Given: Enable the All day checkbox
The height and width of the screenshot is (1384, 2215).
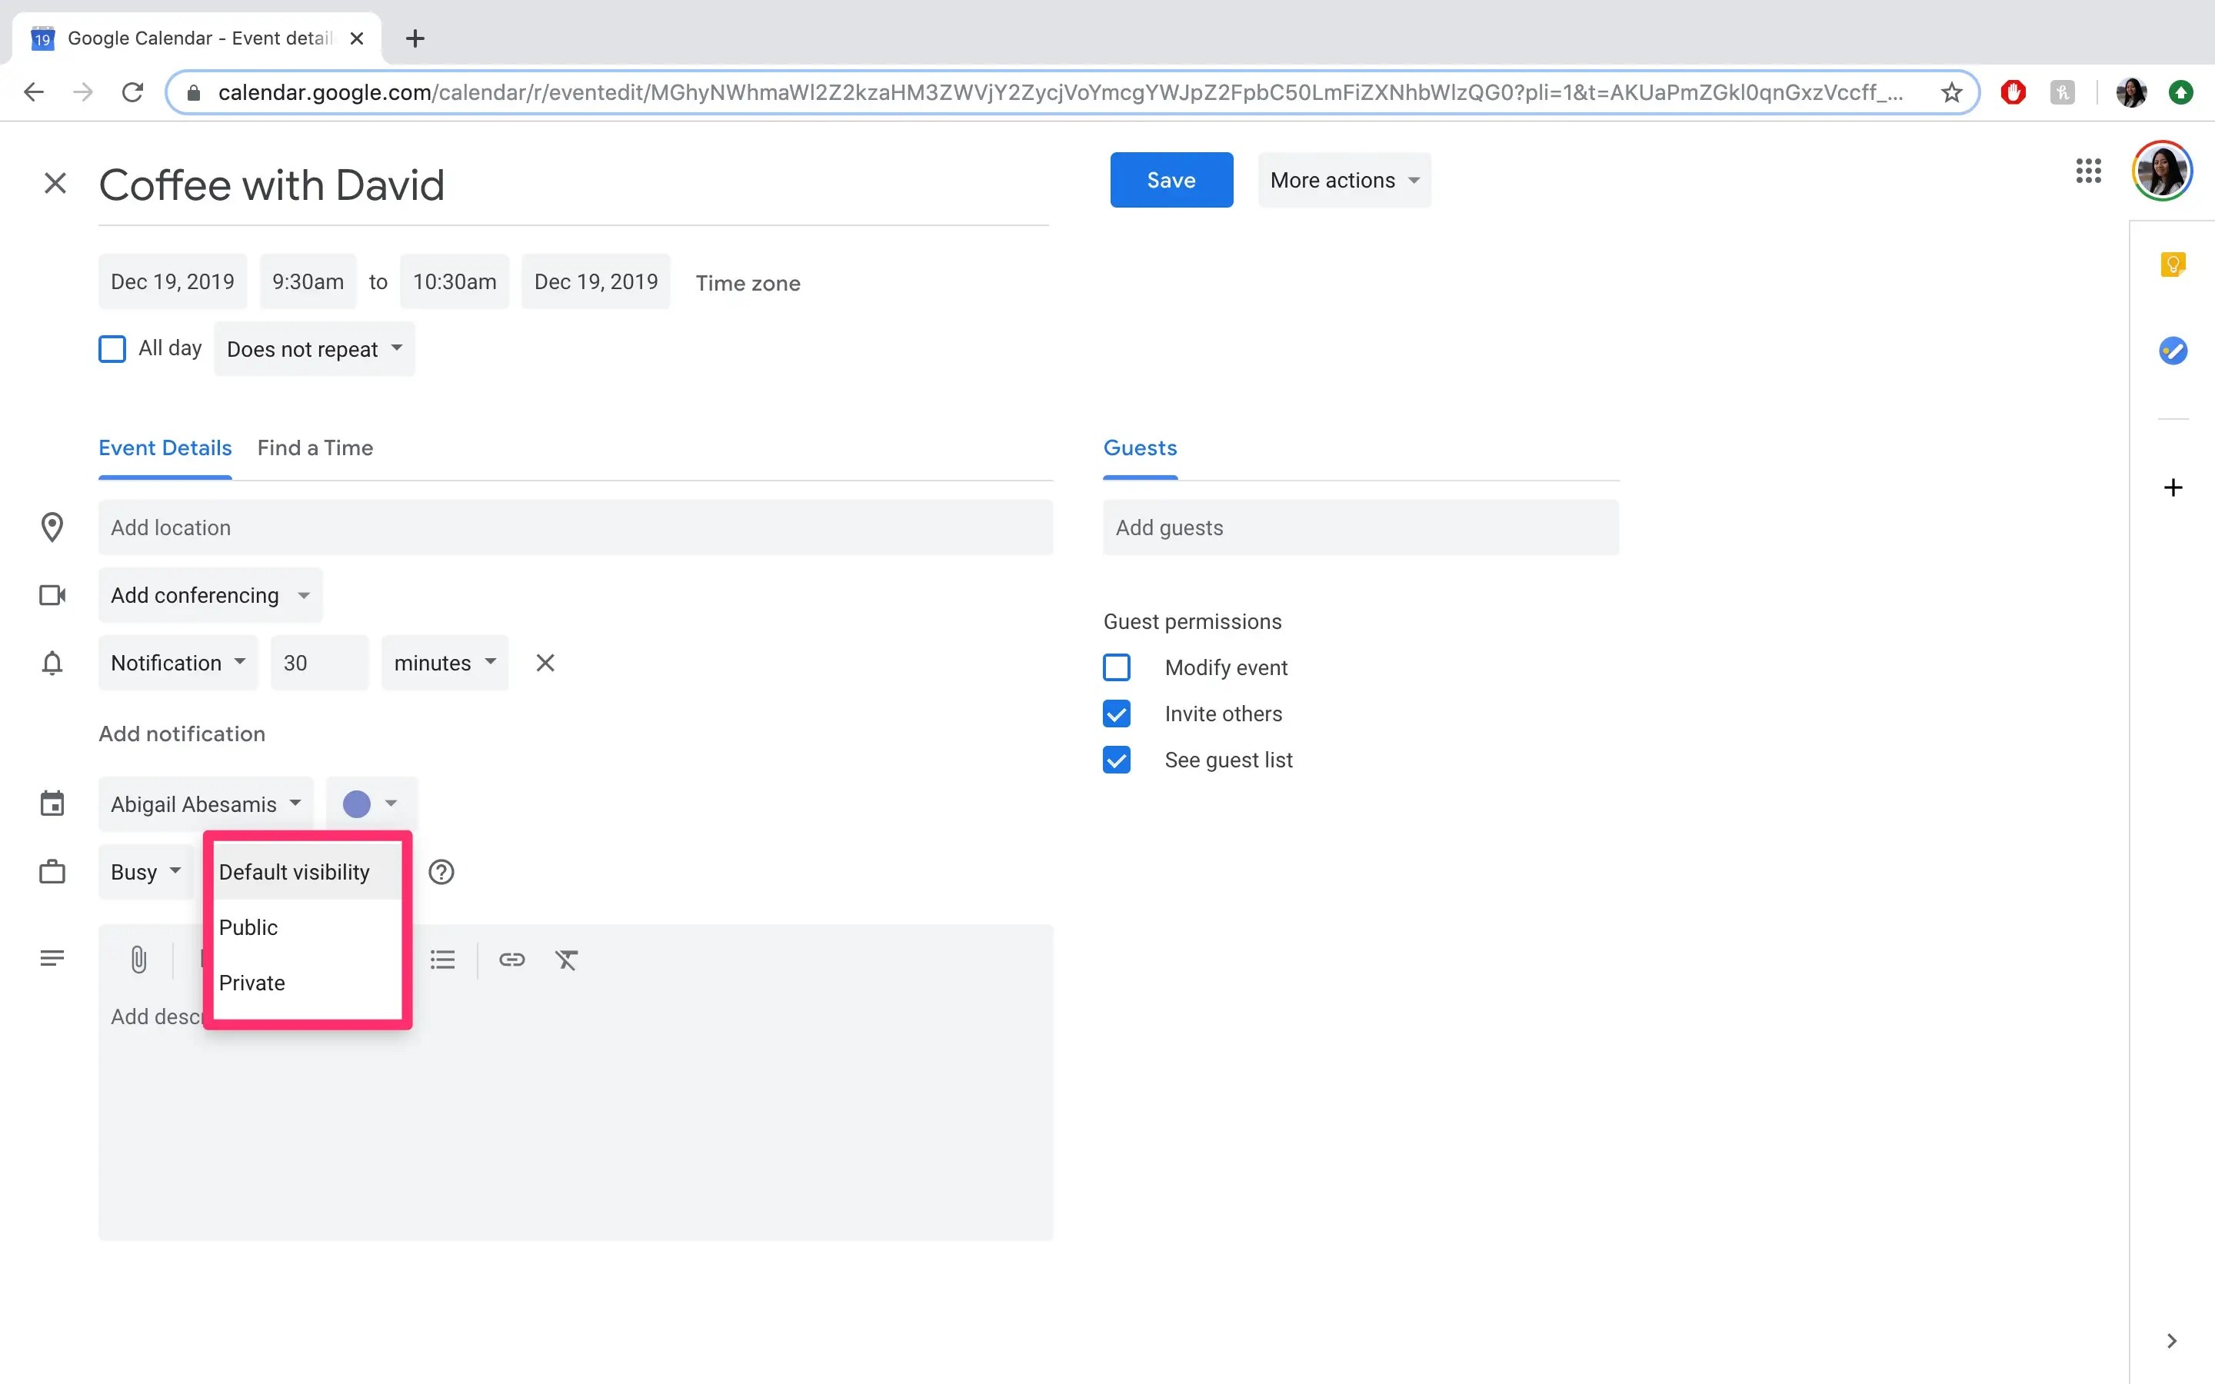Looking at the screenshot, I should (x=112, y=349).
